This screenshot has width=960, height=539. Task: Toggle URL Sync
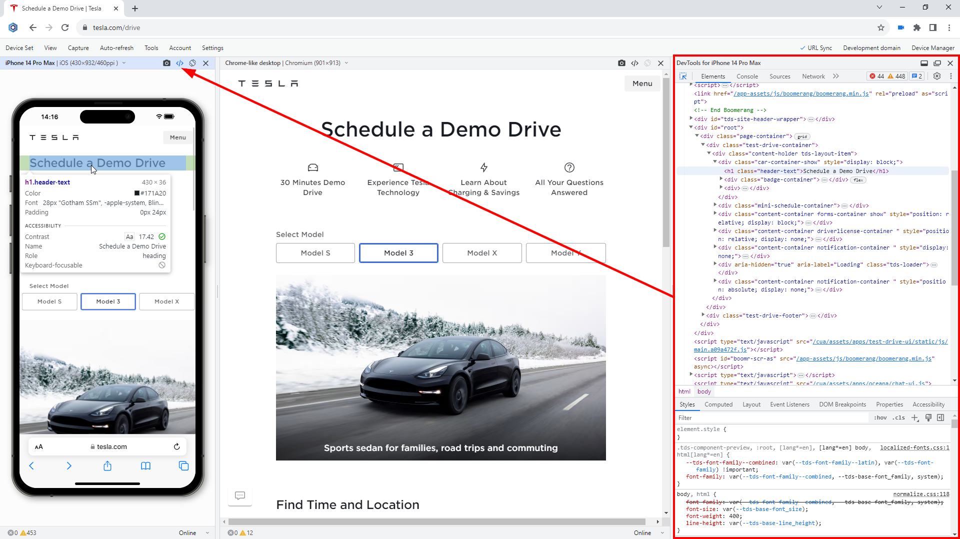click(815, 47)
